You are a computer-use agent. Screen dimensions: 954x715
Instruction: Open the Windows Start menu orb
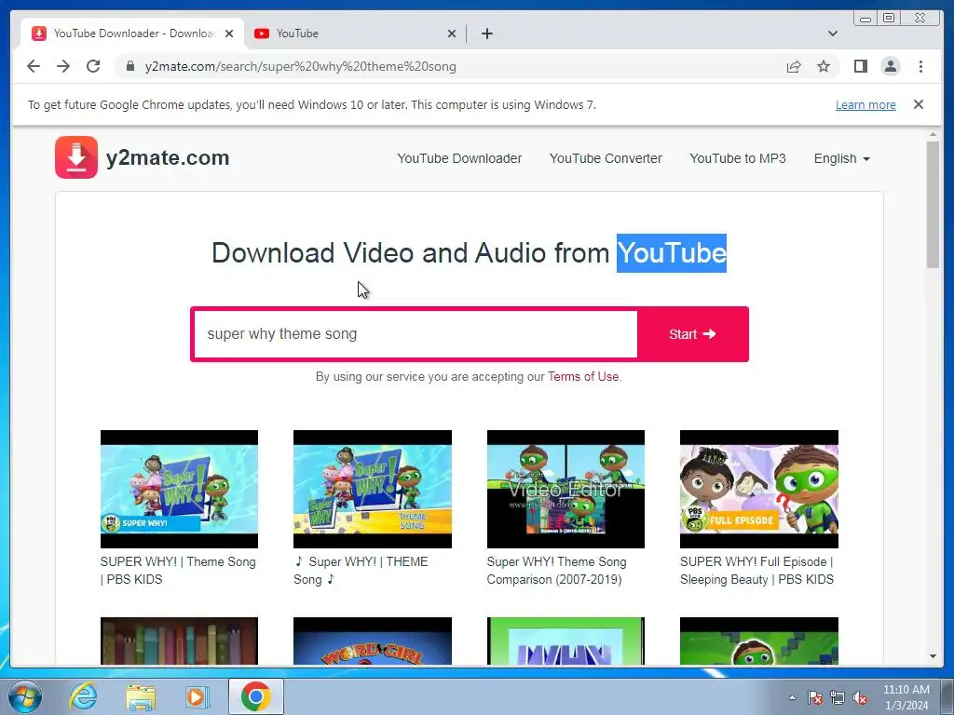tap(25, 696)
